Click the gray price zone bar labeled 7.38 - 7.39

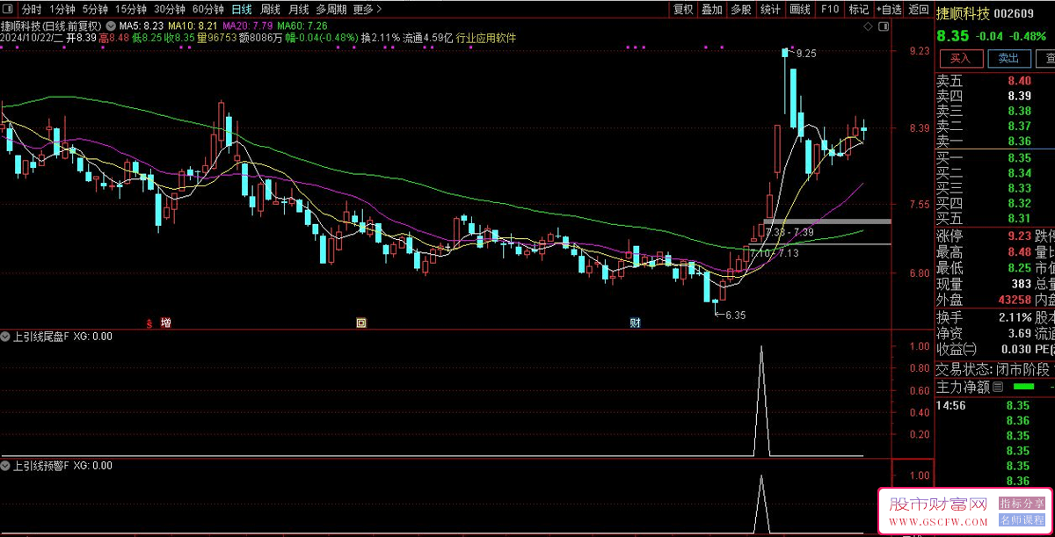click(x=827, y=221)
